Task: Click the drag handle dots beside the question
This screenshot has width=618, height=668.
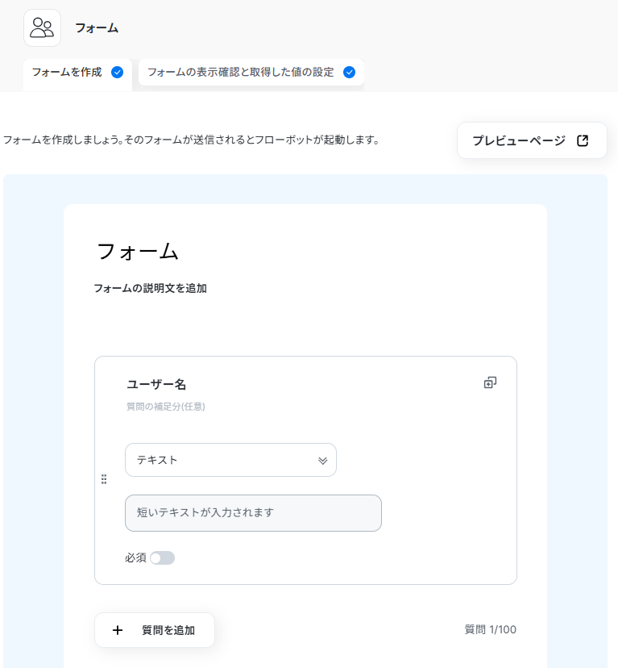Action: (x=104, y=479)
